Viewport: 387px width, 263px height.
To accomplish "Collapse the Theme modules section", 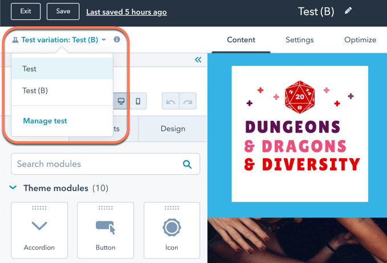I will [13, 188].
